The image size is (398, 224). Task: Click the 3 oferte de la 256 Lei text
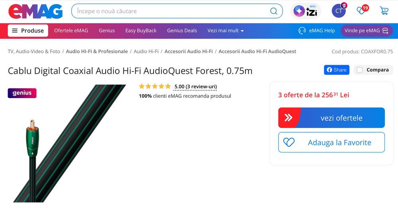pyautogui.click(x=314, y=95)
